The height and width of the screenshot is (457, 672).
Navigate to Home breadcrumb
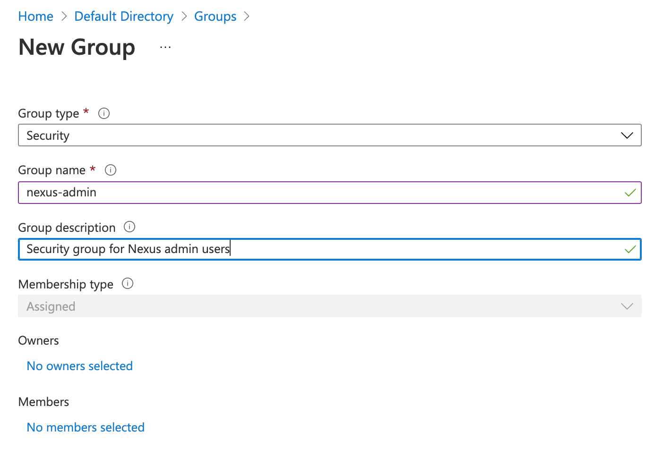(x=36, y=17)
